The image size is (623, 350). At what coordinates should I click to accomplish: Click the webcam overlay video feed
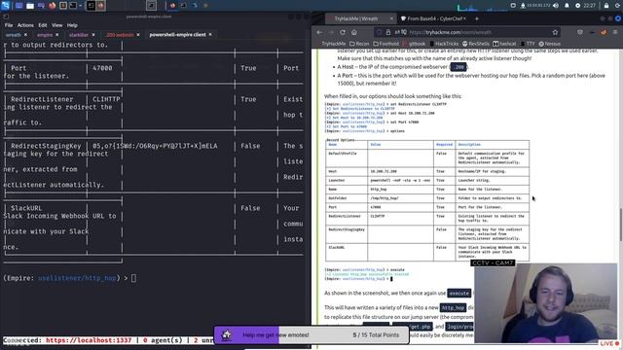pos(545,303)
